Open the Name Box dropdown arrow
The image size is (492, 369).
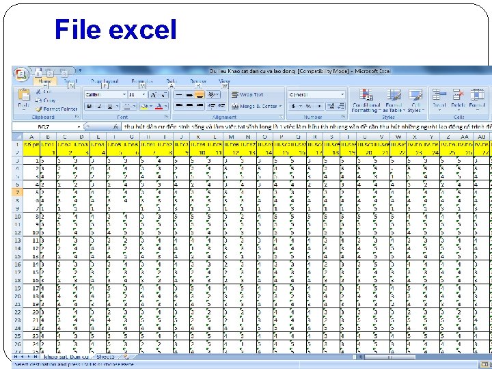click(x=79, y=127)
